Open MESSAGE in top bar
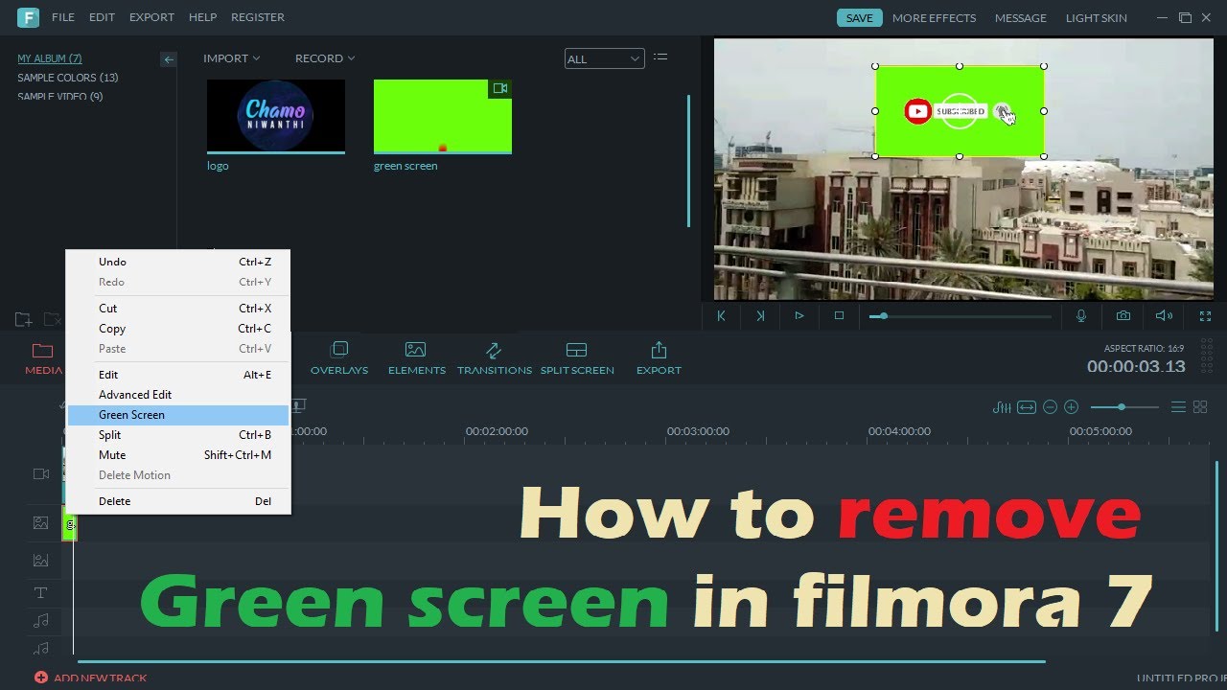1227x690 pixels. [1020, 18]
